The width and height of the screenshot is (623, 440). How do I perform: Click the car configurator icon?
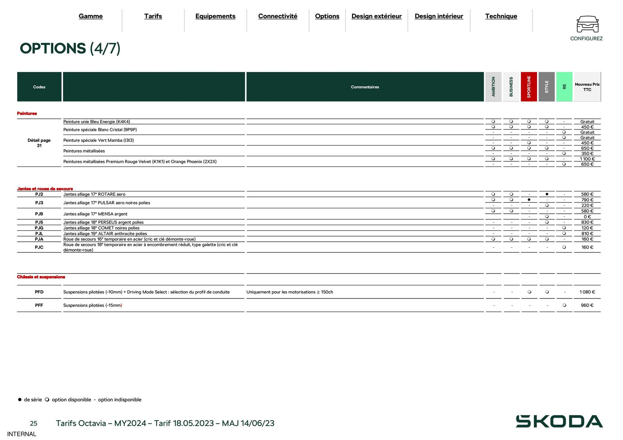coord(587,24)
